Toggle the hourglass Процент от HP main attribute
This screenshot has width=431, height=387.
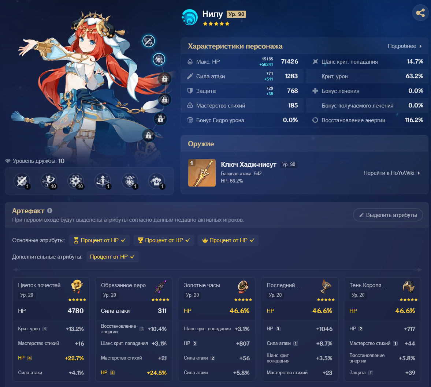coord(100,240)
